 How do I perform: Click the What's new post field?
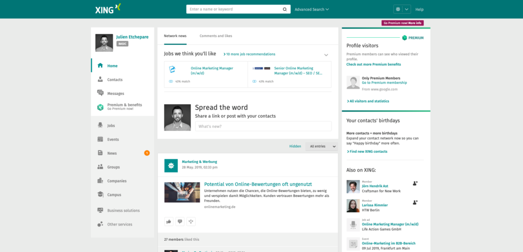263,126
